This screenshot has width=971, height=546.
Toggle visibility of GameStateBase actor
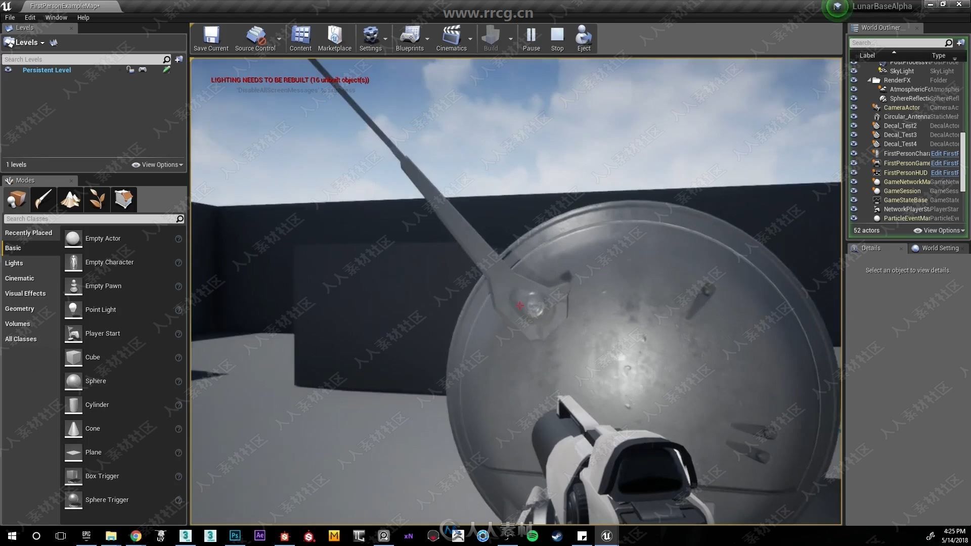point(854,200)
